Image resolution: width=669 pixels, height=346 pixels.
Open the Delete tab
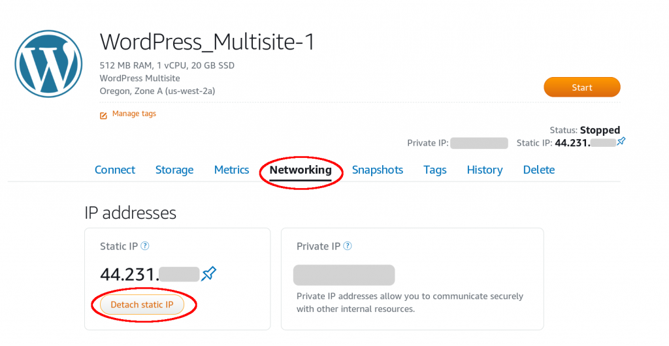click(x=539, y=170)
